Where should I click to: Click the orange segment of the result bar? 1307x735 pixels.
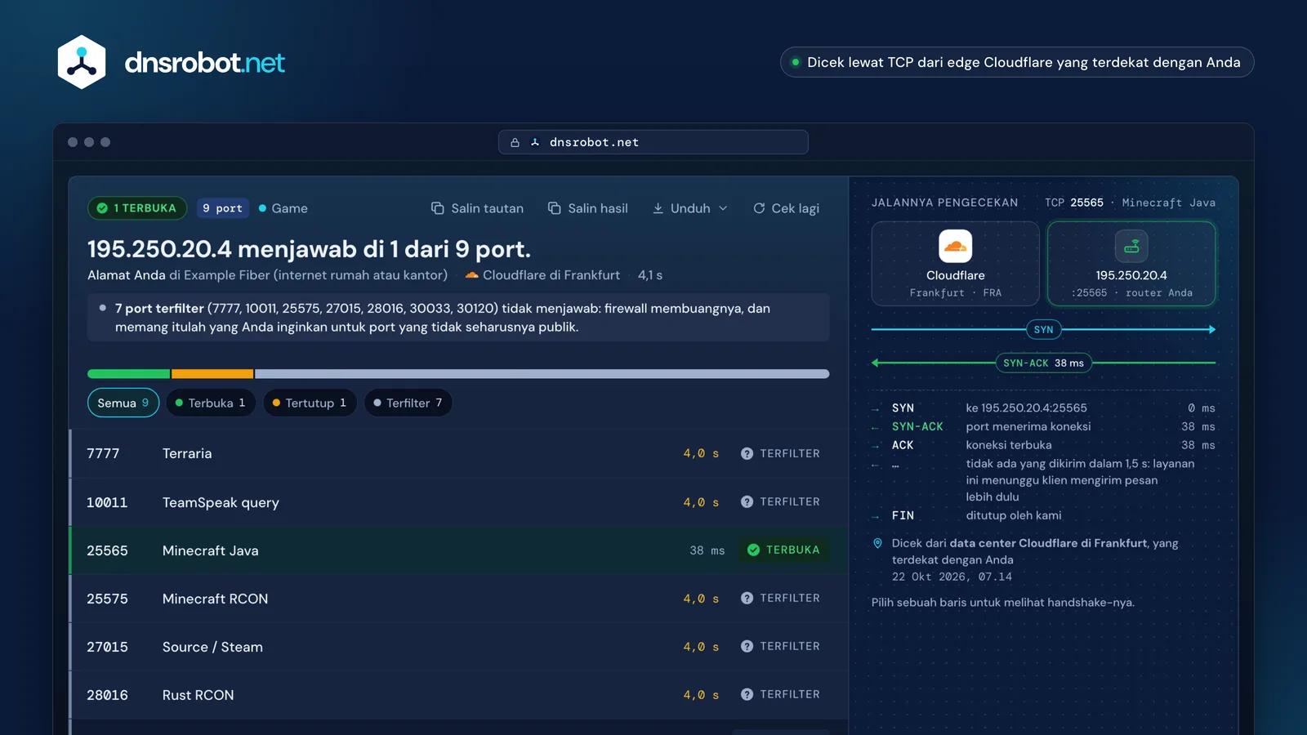coord(212,374)
